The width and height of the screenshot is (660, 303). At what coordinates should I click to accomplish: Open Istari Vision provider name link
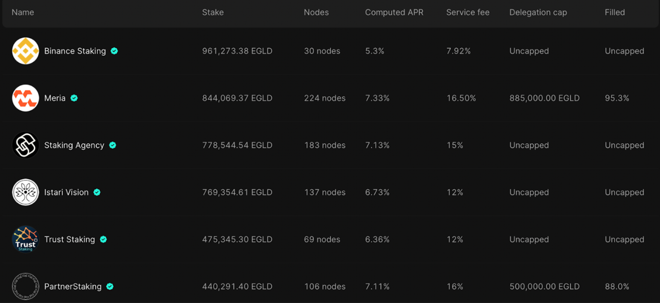pyautogui.click(x=66, y=192)
